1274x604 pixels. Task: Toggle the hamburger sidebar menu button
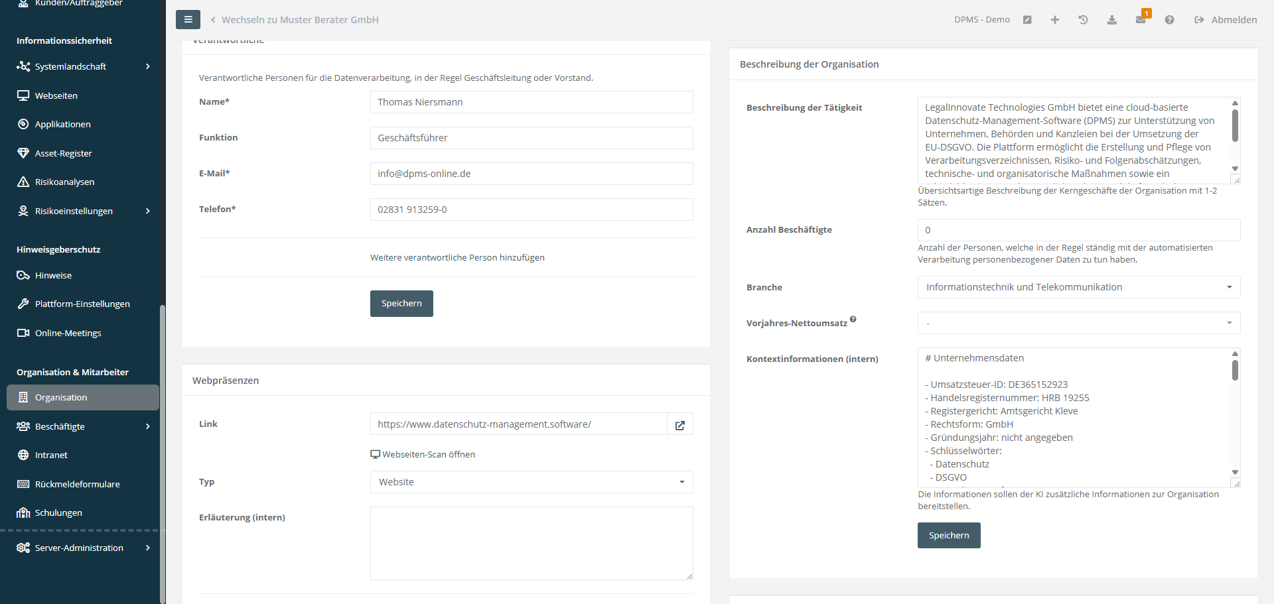(188, 20)
